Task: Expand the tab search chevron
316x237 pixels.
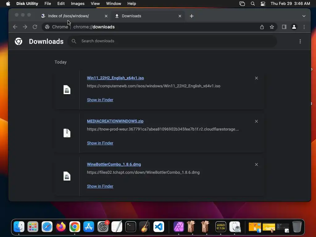Action: pos(304,16)
